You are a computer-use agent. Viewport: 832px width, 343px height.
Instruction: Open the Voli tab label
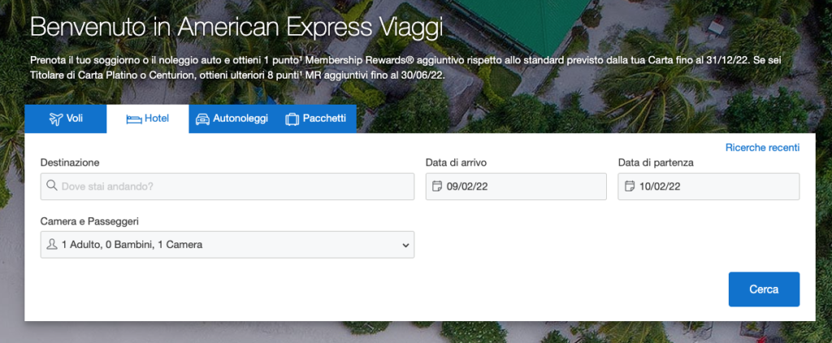[75, 118]
